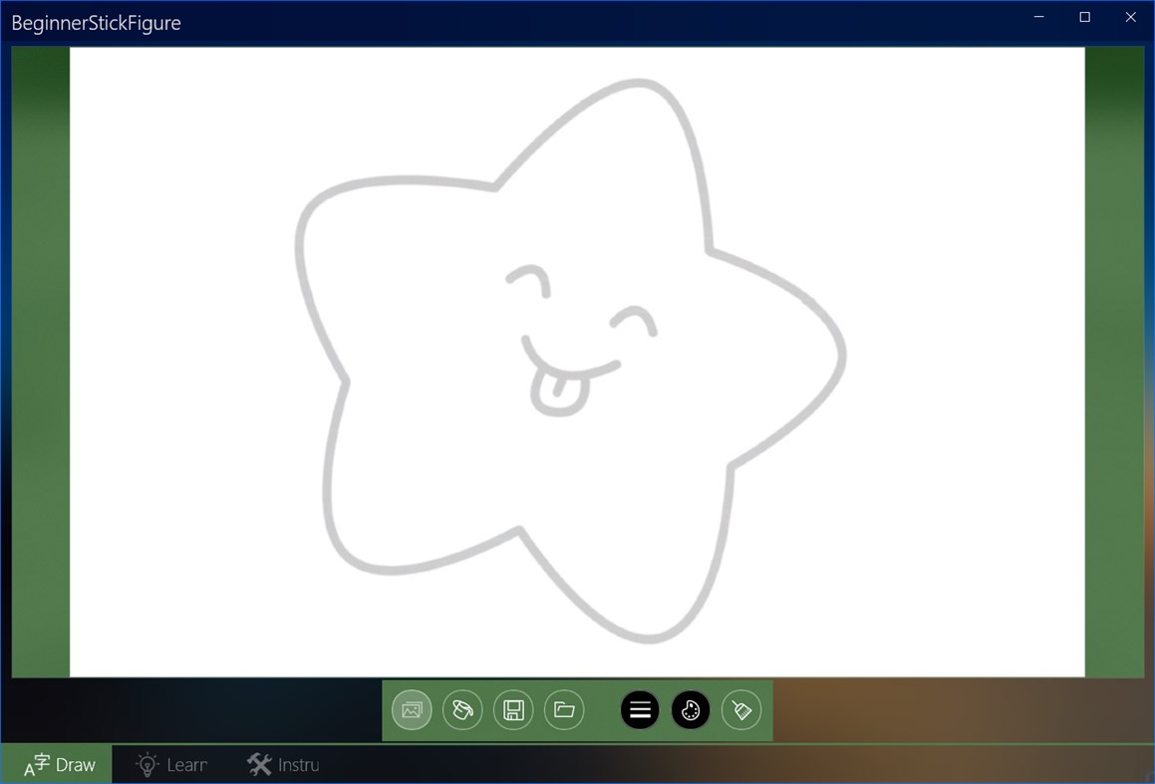The image size is (1155, 784).
Task: Open the image gallery tool
Action: (412, 709)
